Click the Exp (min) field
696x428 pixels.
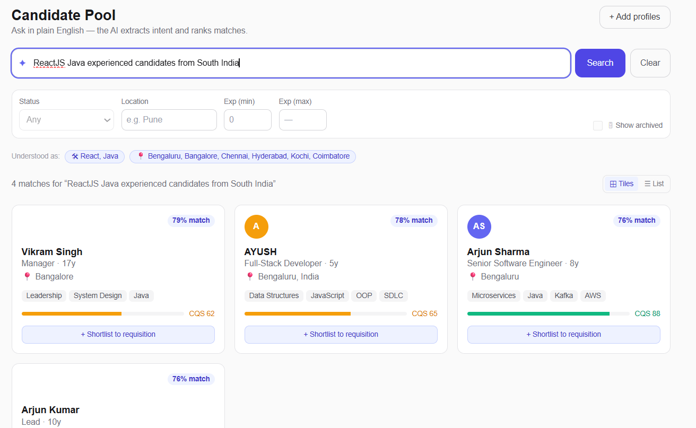click(248, 120)
